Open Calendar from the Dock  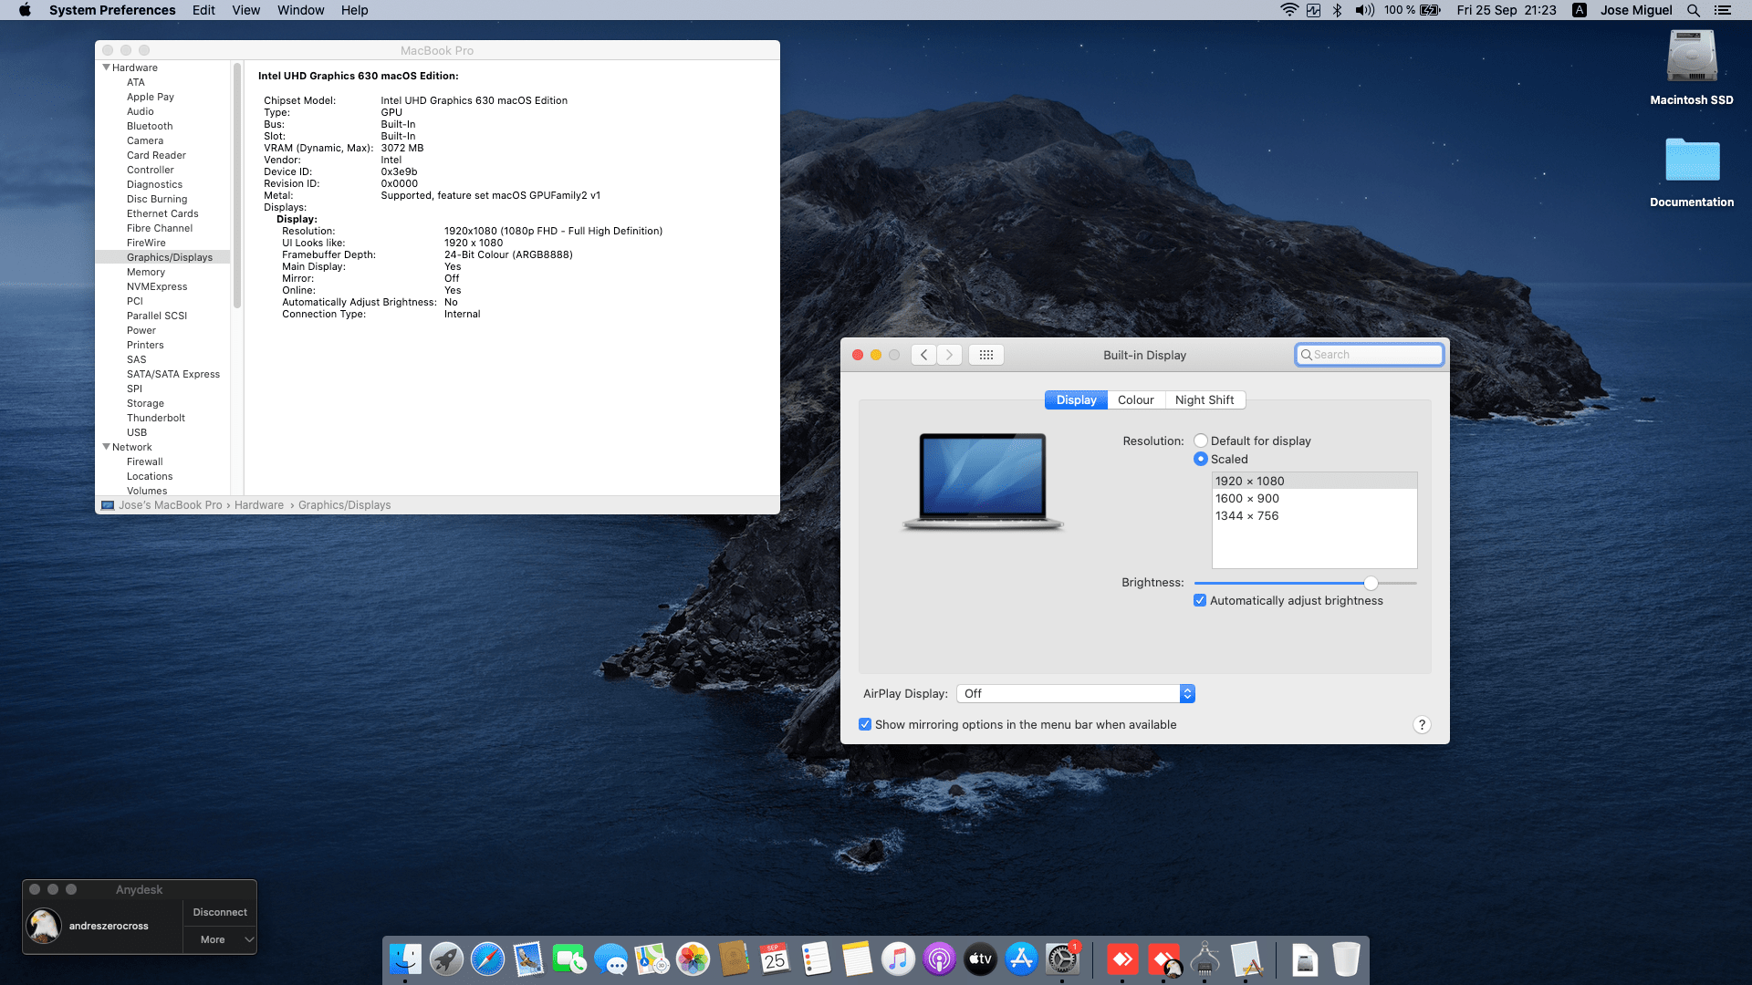point(775,959)
